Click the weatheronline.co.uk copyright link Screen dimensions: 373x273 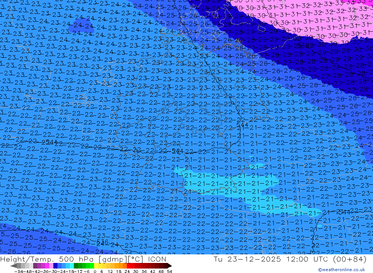click(x=341, y=270)
